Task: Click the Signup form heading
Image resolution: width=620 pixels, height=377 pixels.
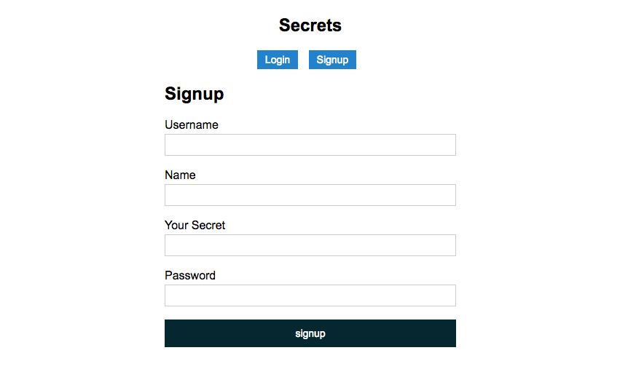Action: (194, 94)
